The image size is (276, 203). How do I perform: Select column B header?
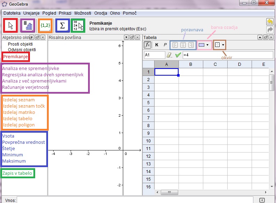tap(191, 64)
